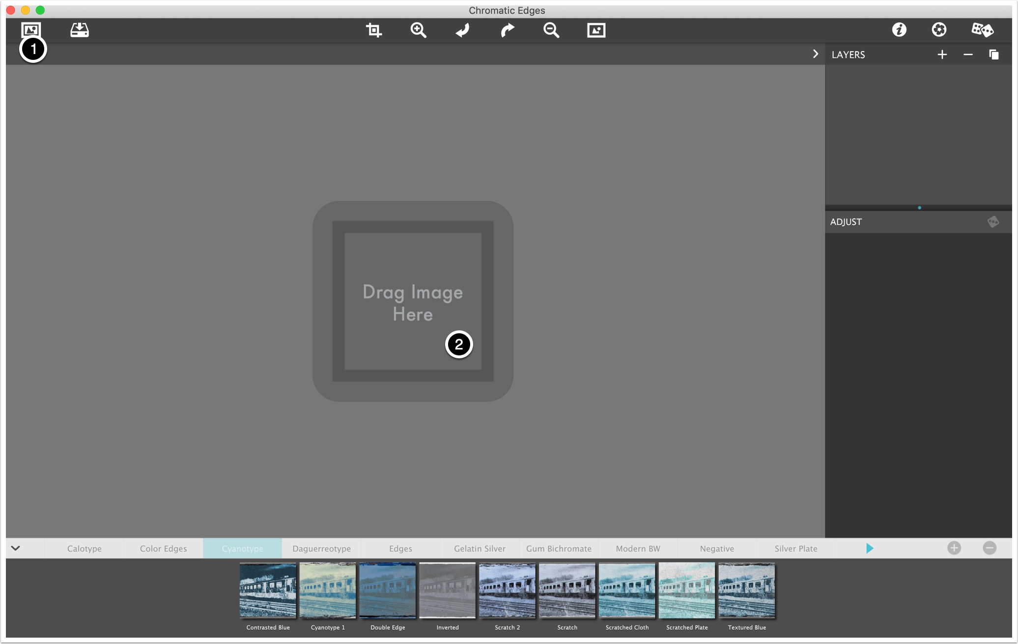Drag the Adjust opacity slider
Screen dimensions: 1018x644
pos(919,208)
